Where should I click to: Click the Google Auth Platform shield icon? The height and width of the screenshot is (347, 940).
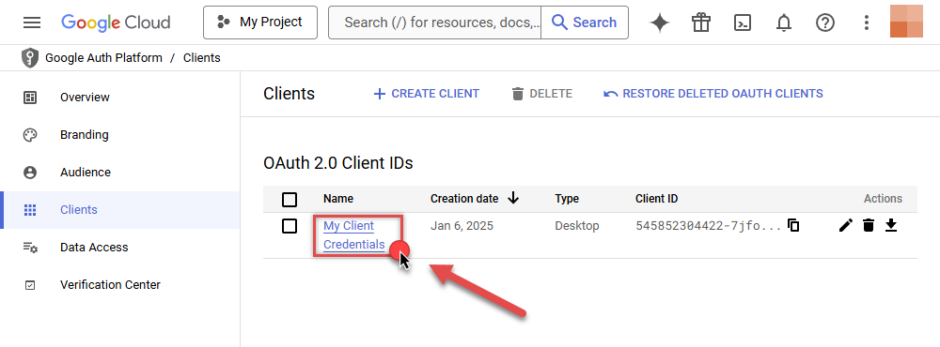29,58
